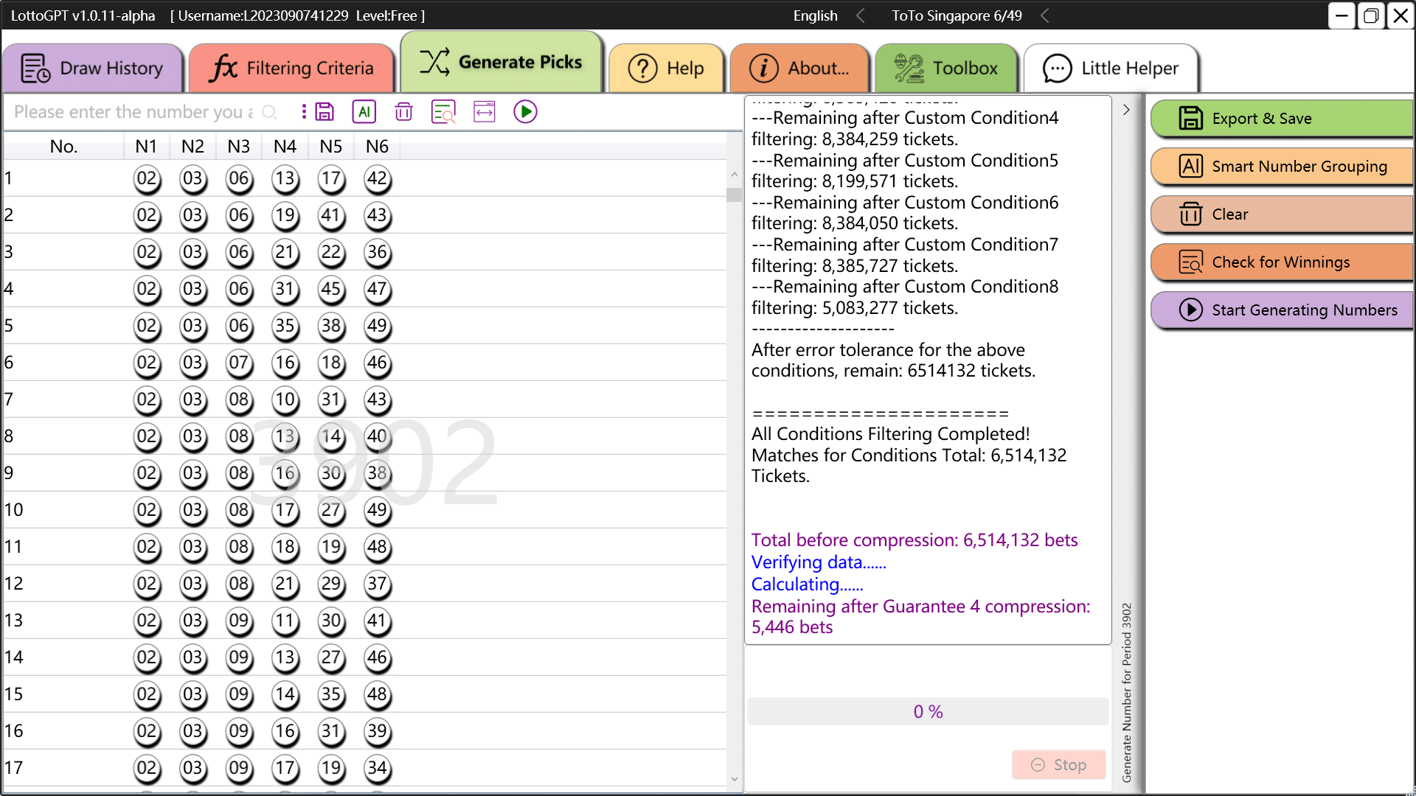Switch to the Draw History tab
Viewport: 1416px width, 796px height.
(x=93, y=69)
